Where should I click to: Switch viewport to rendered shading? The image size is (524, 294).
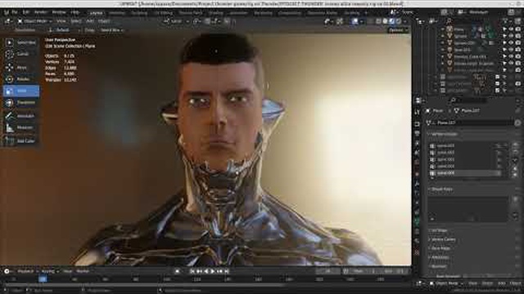[399, 21]
